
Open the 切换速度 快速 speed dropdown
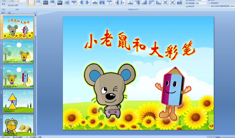click(201, 3)
